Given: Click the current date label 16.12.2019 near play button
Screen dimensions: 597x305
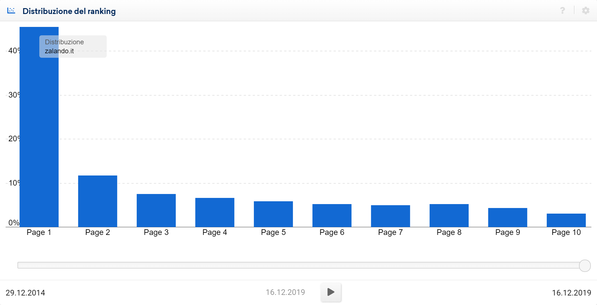Looking at the screenshot, I should (x=285, y=292).
